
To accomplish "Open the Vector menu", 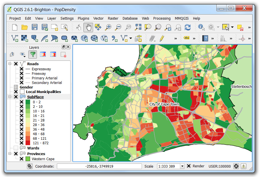I will tap(98, 18).
